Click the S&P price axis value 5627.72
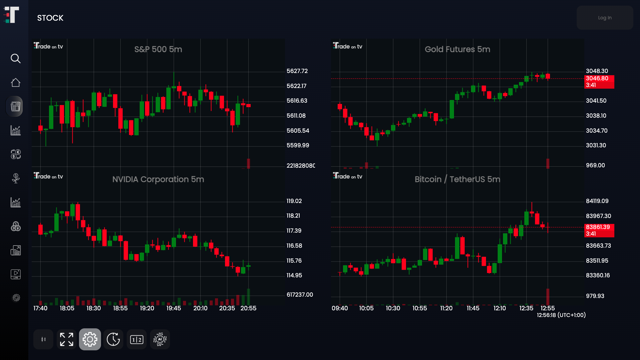 coord(297,71)
